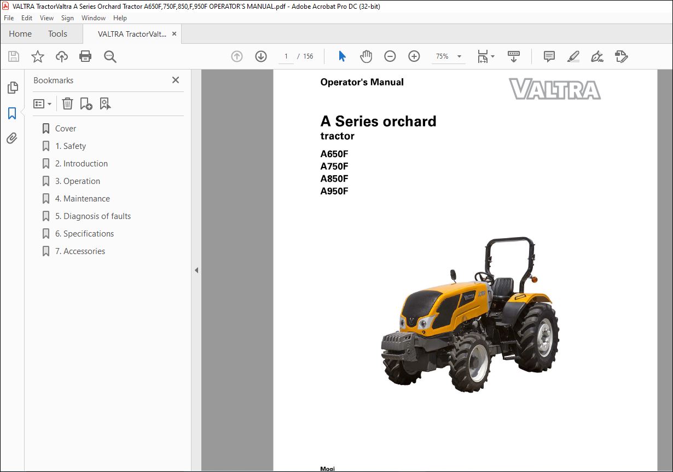
Task: Activate the Hand pan tool
Action: point(366,56)
